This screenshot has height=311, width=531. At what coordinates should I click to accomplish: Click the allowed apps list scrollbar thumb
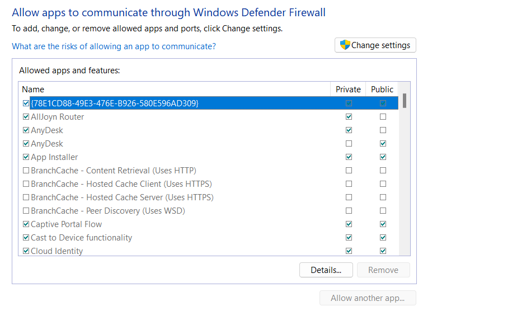coord(404,100)
